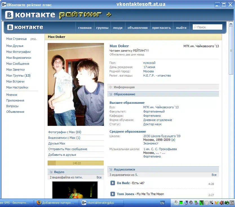The height and width of the screenshot is (207, 235).
Task: Click Вопросы in the sidebar
Action: (x=12, y=106)
